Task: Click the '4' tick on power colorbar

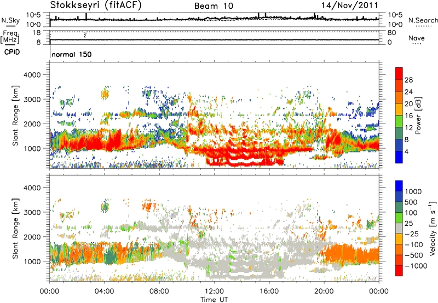Action: 406,151
